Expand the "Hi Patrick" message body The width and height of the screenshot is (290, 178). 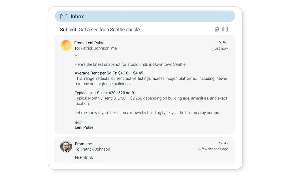(x=84, y=157)
